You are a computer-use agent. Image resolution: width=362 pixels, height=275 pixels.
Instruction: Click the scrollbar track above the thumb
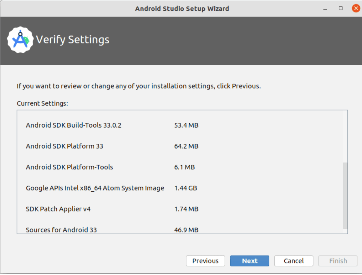click(345, 136)
